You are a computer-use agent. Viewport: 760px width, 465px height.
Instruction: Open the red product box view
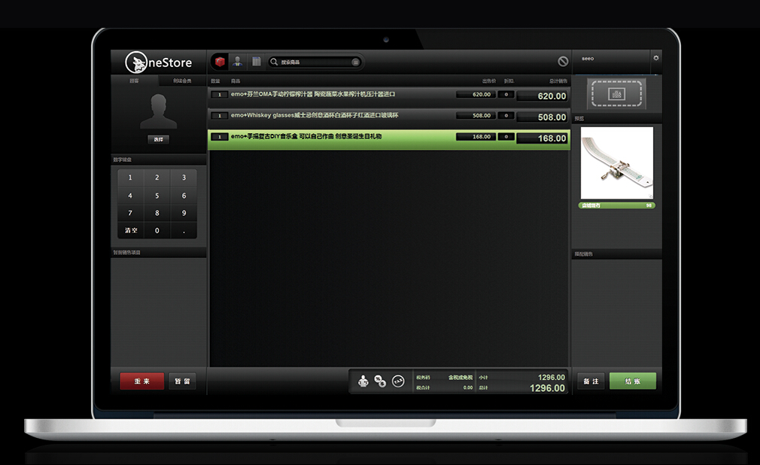tap(220, 62)
